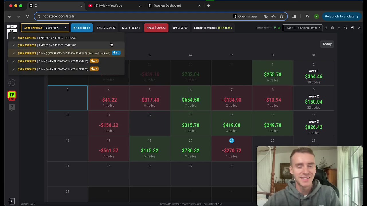Open the TV Live sidebar icon

12,96
